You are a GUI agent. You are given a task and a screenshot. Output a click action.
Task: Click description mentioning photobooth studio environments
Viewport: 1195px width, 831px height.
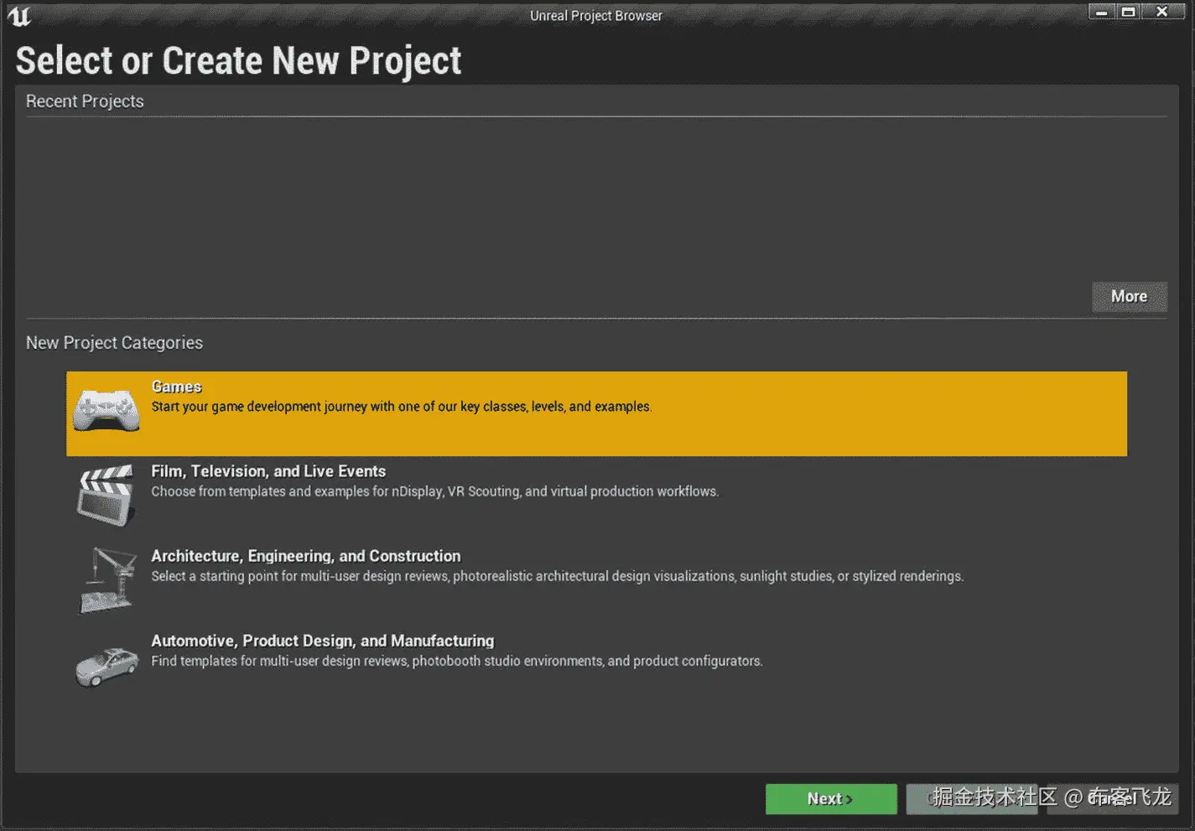click(457, 661)
